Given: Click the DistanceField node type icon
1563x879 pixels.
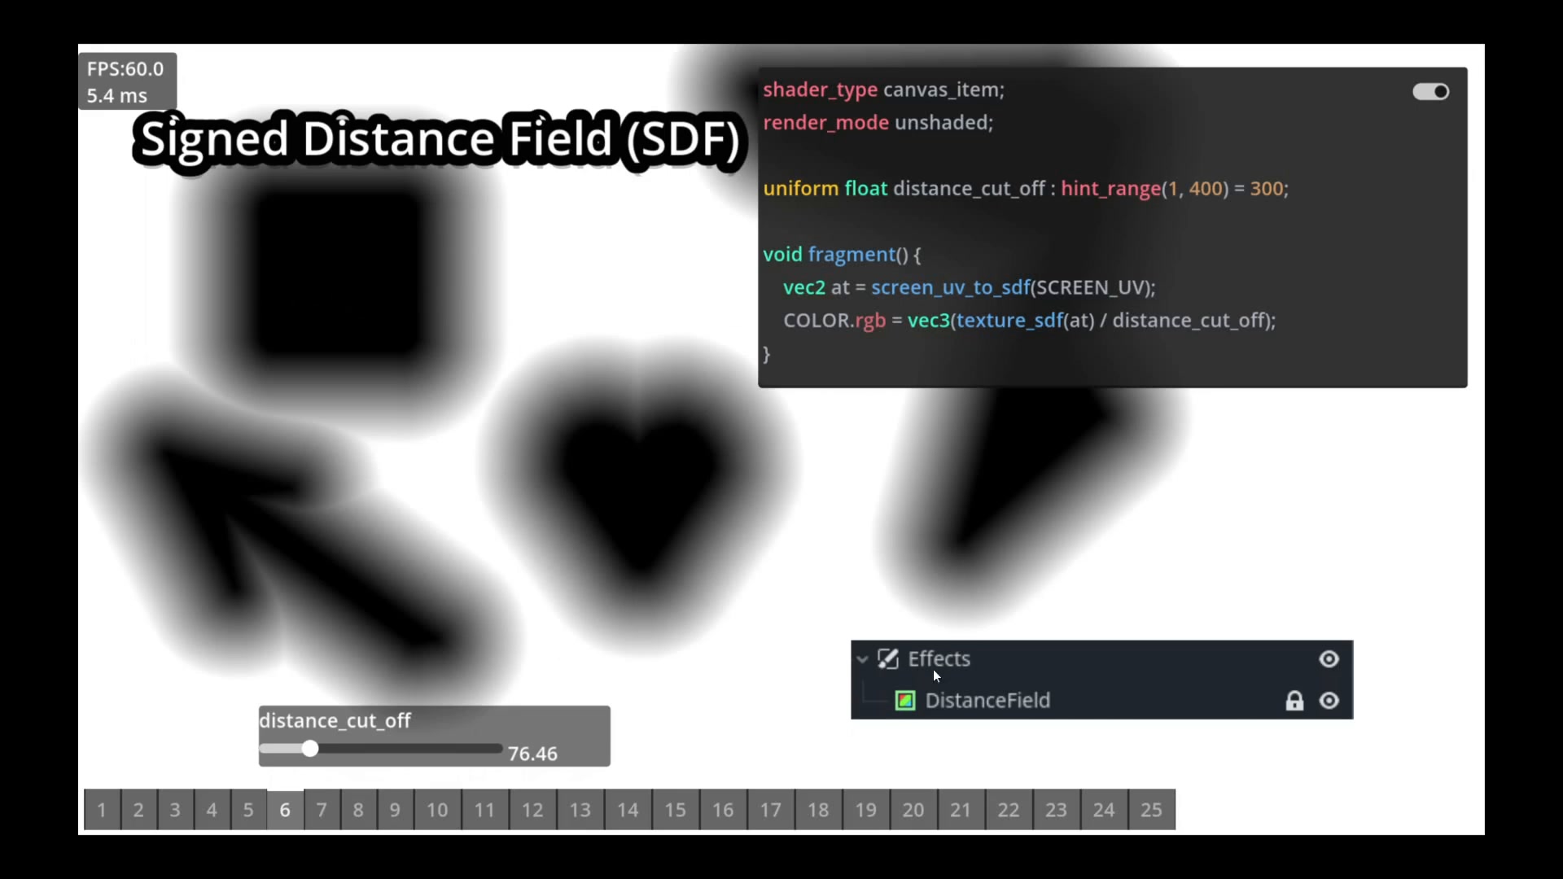Looking at the screenshot, I should (905, 701).
